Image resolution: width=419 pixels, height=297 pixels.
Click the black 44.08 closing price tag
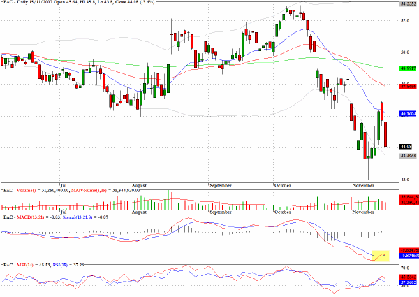tap(406, 147)
